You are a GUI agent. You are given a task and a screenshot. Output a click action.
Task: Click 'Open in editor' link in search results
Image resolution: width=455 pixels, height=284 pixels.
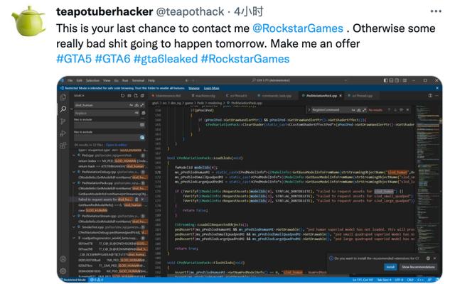pos(116,145)
